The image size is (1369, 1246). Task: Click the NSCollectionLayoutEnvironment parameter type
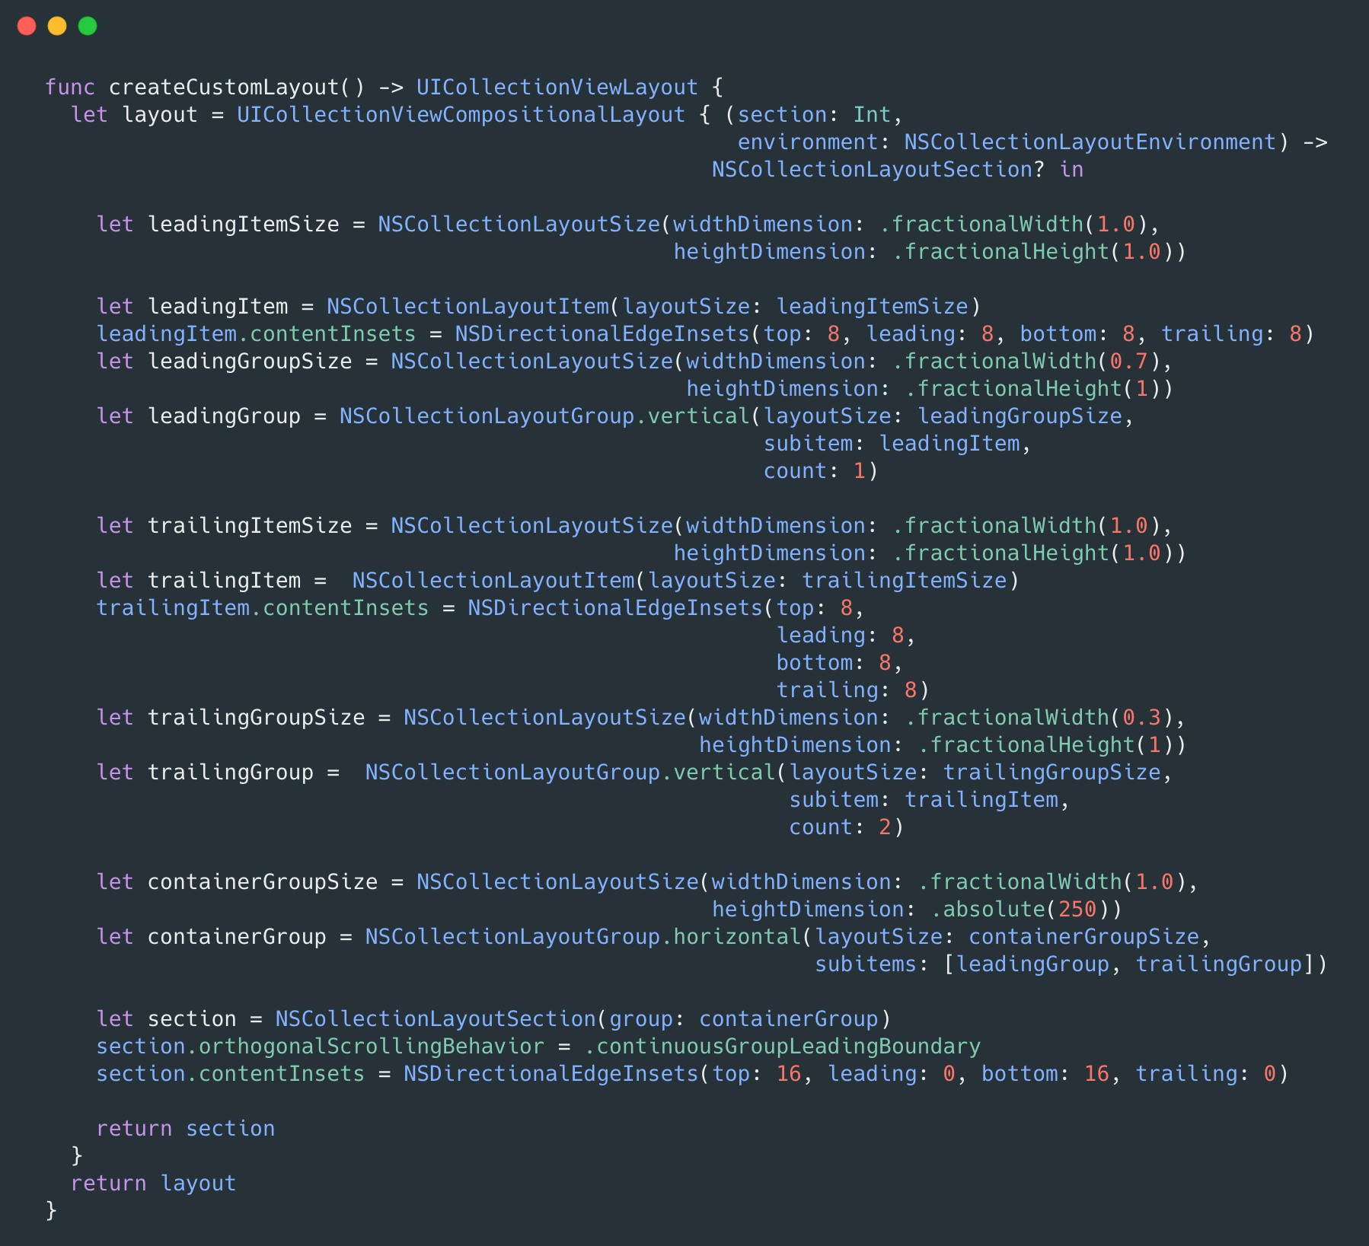click(1090, 142)
